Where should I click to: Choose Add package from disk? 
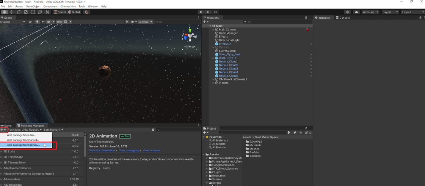point(26,135)
